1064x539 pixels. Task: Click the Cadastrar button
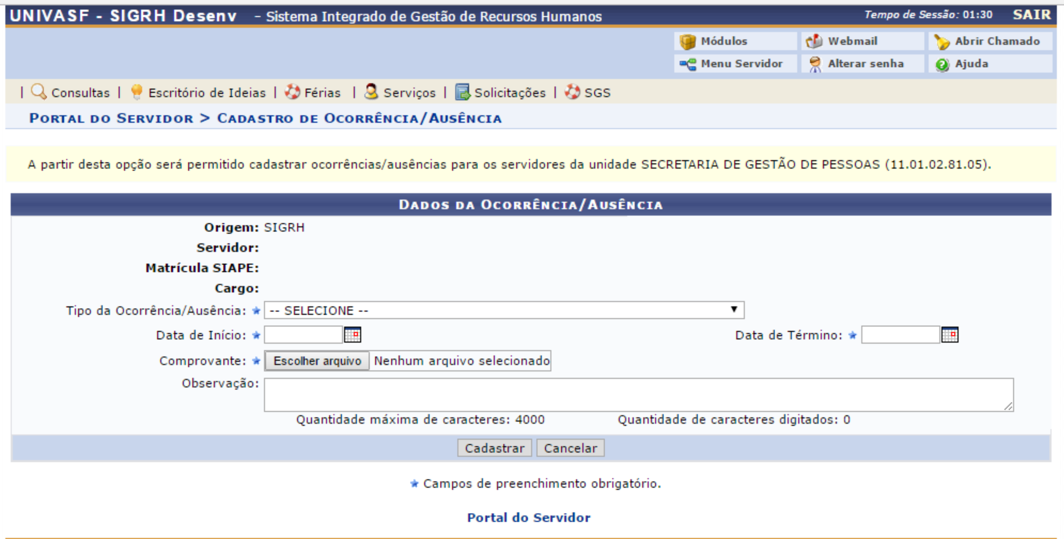495,448
